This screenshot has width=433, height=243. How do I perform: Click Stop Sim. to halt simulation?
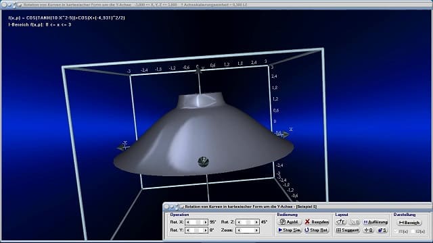tap(290, 230)
